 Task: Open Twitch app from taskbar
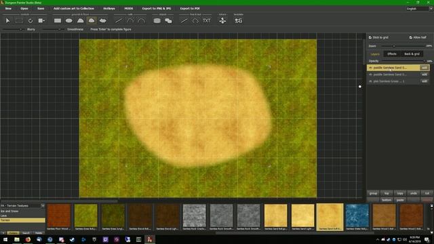(x=106, y=239)
